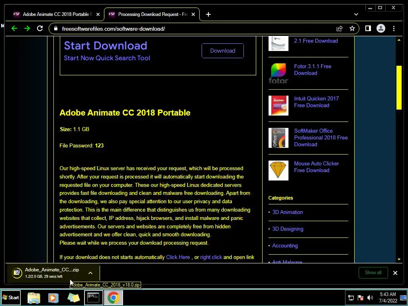Click the yellow vertical scrollbar thumb

click(x=399, y=88)
